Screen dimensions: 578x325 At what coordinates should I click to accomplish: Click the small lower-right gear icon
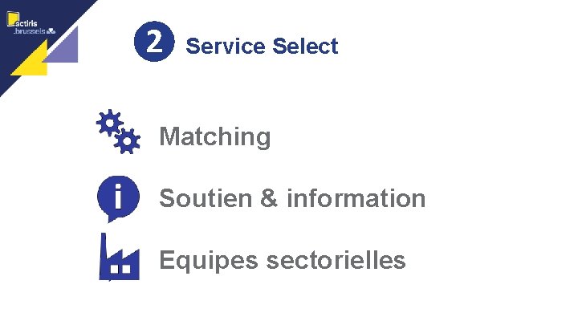(x=127, y=142)
